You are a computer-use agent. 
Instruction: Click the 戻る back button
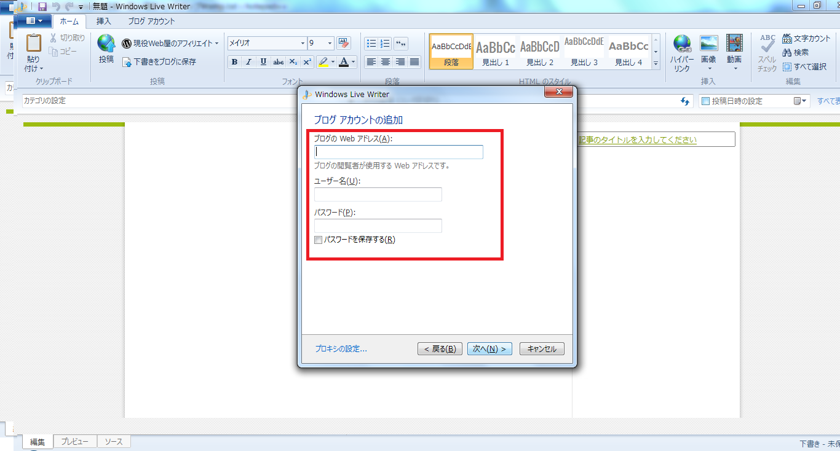pyautogui.click(x=440, y=349)
